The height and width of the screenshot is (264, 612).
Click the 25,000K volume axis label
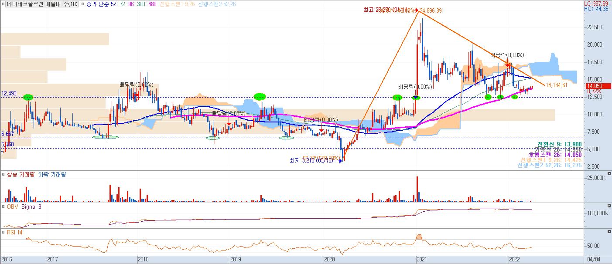click(595, 179)
